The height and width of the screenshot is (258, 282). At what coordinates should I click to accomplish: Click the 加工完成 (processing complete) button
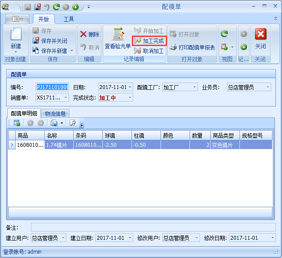tap(149, 41)
